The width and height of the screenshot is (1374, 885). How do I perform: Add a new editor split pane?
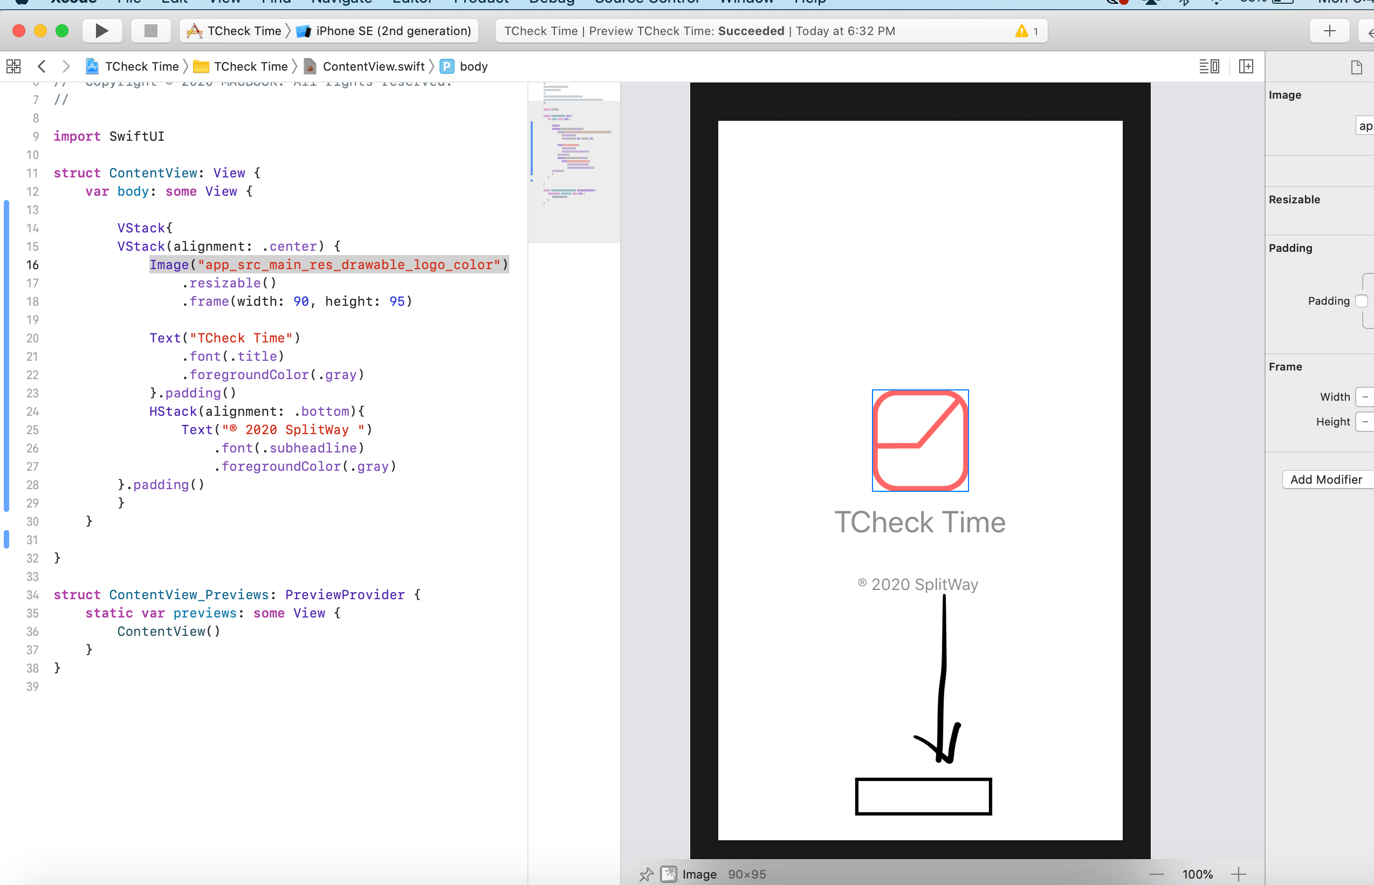1246,66
